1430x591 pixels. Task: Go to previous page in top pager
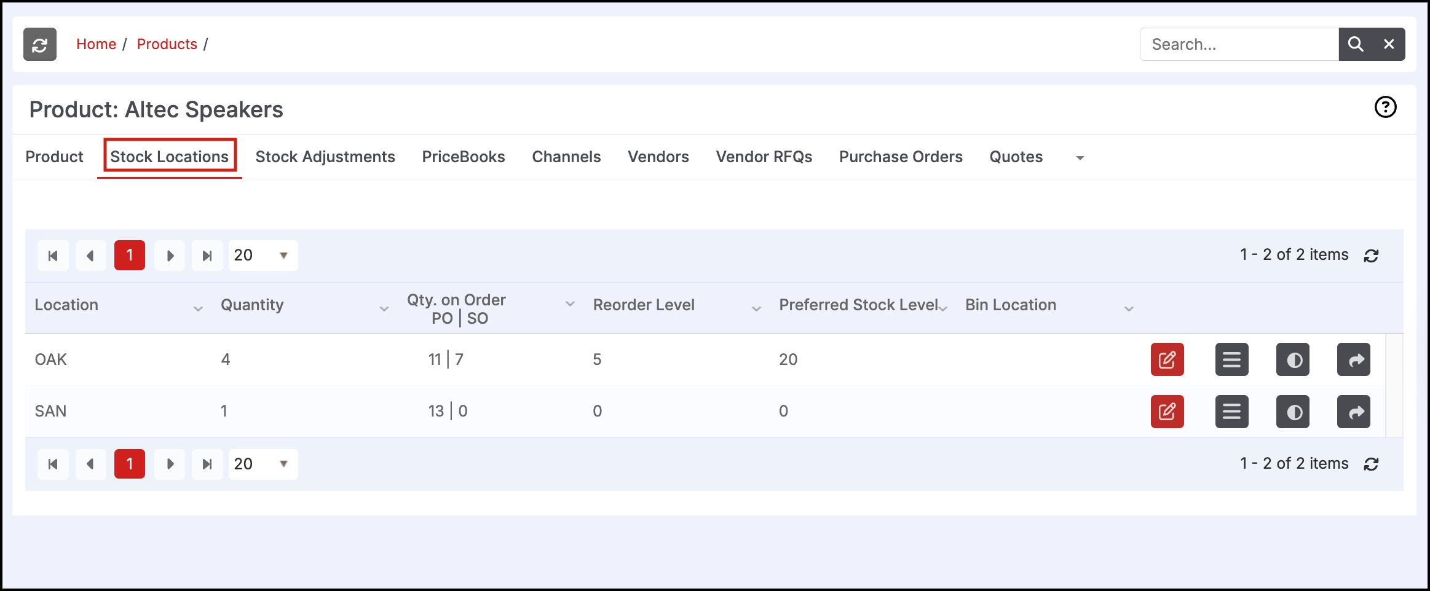pos(91,256)
